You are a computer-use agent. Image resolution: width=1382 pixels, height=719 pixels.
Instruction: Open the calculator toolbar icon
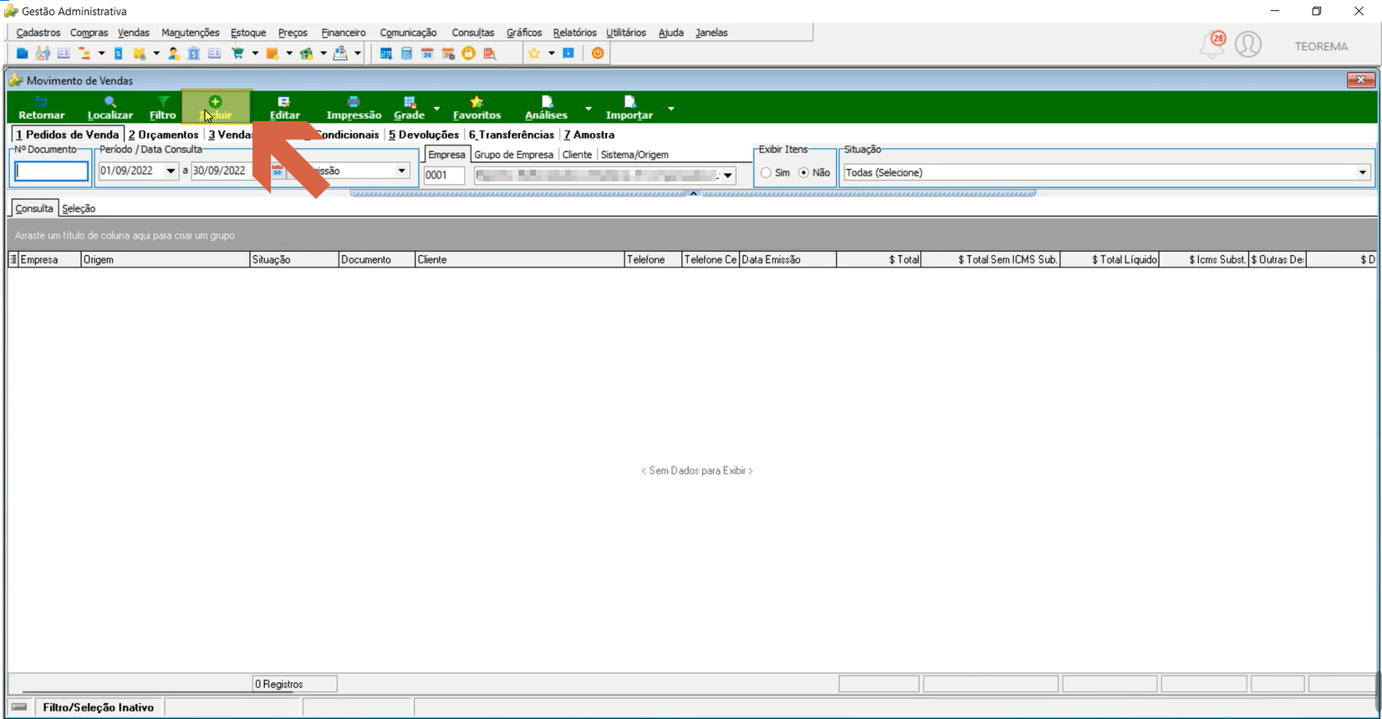[406, 54]
